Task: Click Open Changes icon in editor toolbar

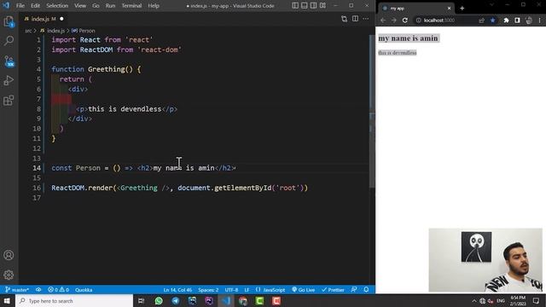Action: (x=344, y=19)
